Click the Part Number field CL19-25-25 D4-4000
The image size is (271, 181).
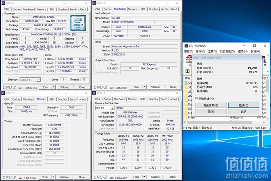(130, 125)
